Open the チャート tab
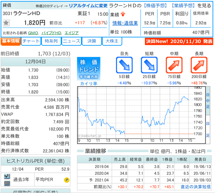Viewport: 215px width, 193px height. 31,41
